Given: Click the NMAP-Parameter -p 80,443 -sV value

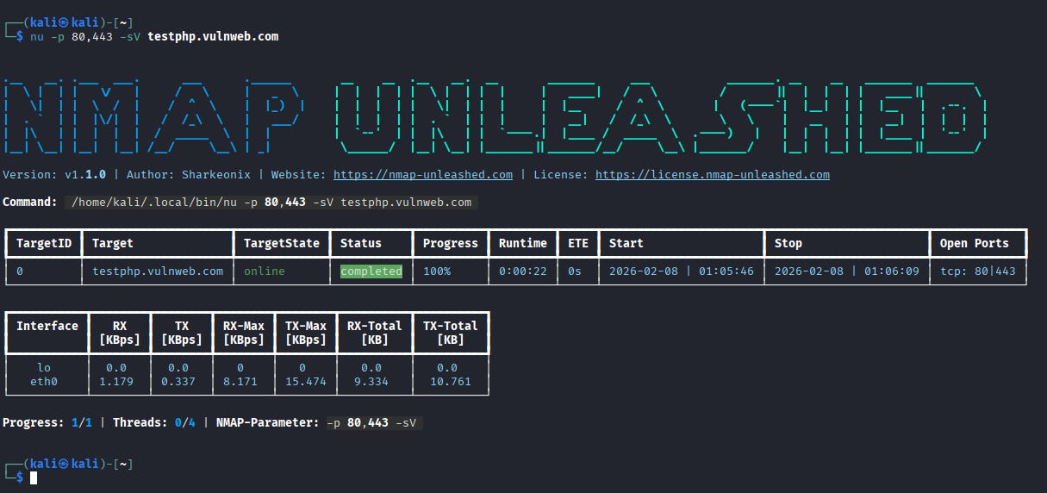Looking at the screenshot, I should [x=375, y=422].
